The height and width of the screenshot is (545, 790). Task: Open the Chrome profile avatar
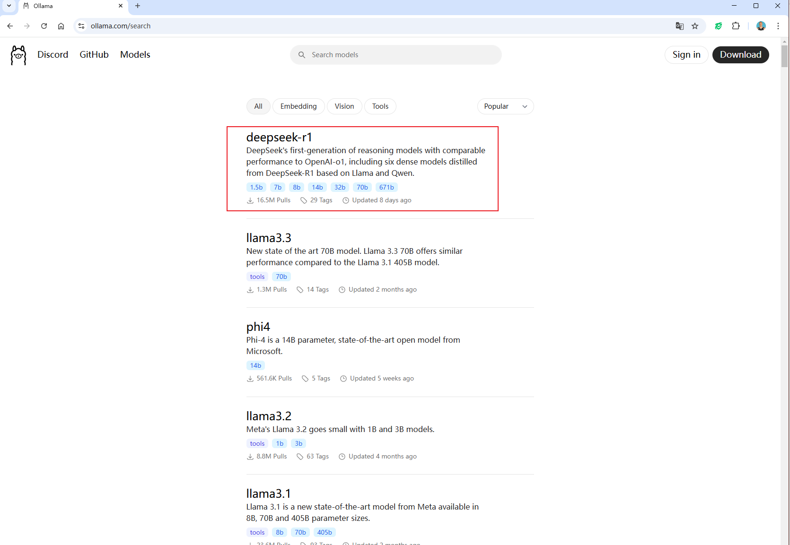pos(761,26)
